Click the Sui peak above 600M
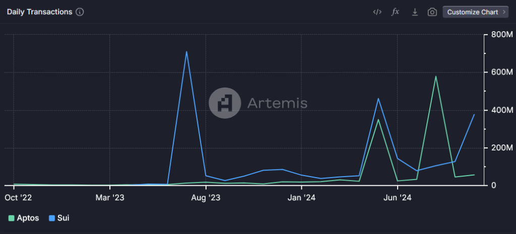516x234 pixels. (x=186, y=52)
